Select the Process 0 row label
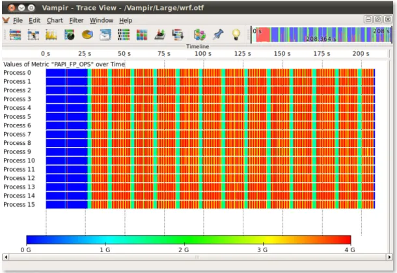This screenshot has height=273, width=397. click(x=17, y=73)
